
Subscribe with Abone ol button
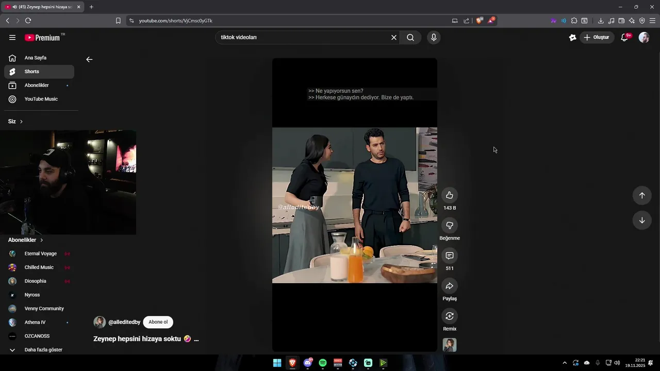pyautogui.click(x=158, y=322)
